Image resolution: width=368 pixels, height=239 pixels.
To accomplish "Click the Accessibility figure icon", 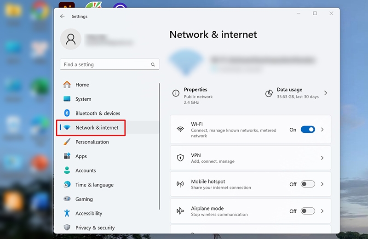I will pyautogui.click(x=67, y=213).
